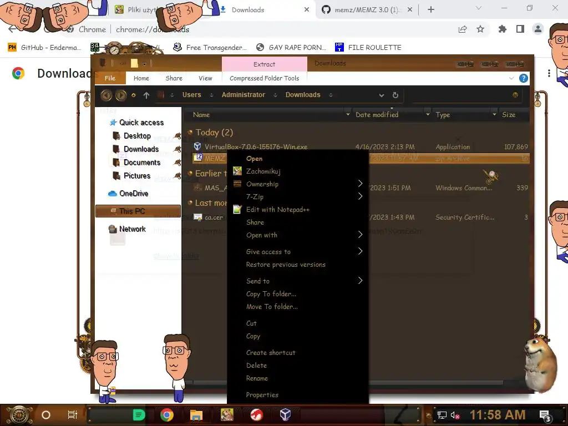Expand the Ownership submenu
The height and width of the screenshot is (426, 568).
coord(297,184)
